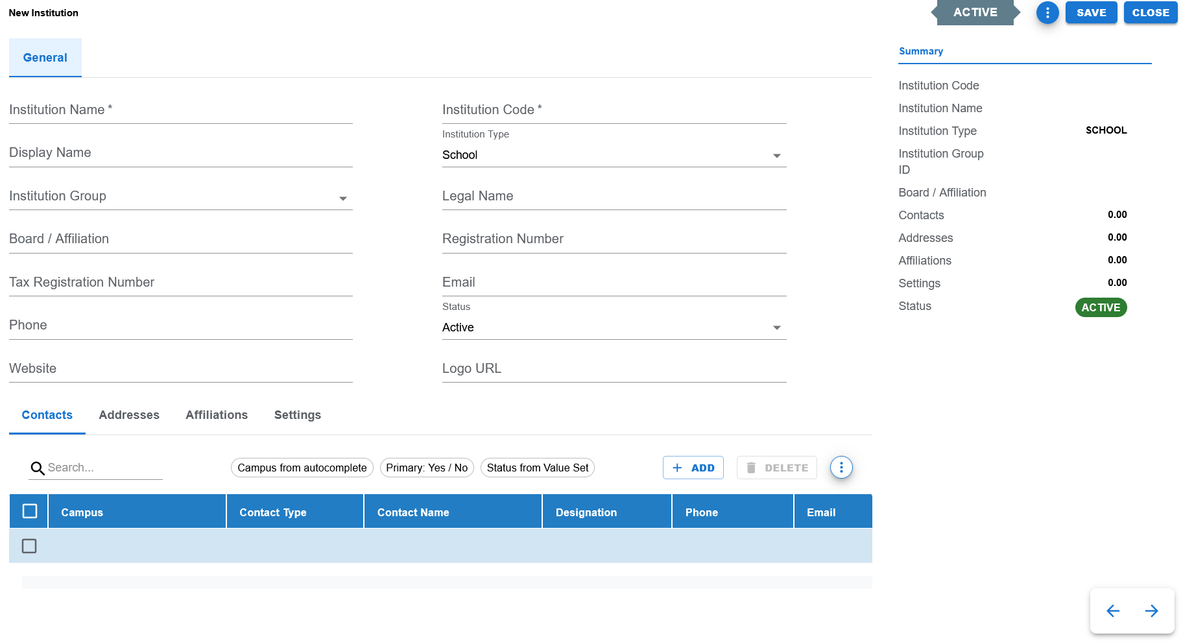Click the Affiliations 0.00 value in Summary
This screenshot has height=642, width=1183.
pos(1117,260)
